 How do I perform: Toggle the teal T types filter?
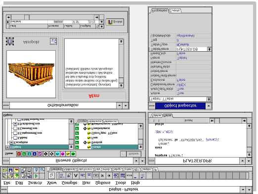pyautogui.click(x=29, y=154)
